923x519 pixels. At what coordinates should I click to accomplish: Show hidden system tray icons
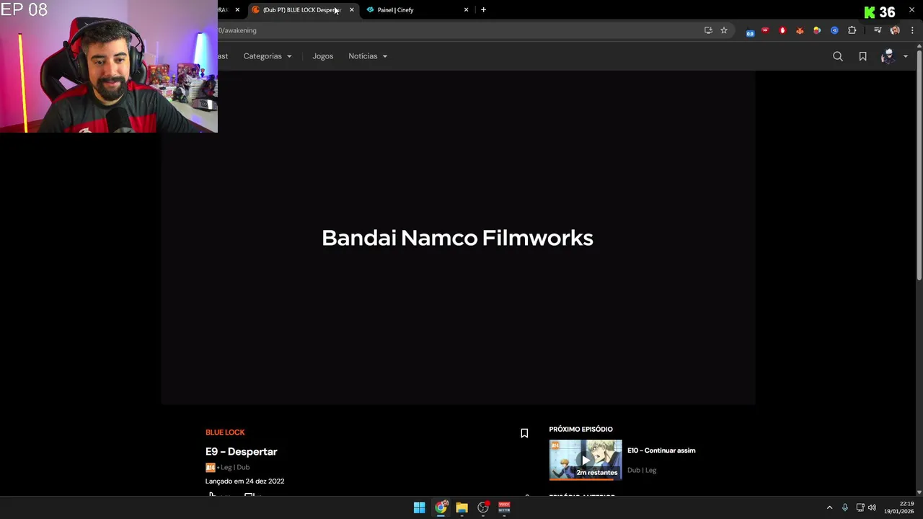pyautogui.click(x=829, y=508)
